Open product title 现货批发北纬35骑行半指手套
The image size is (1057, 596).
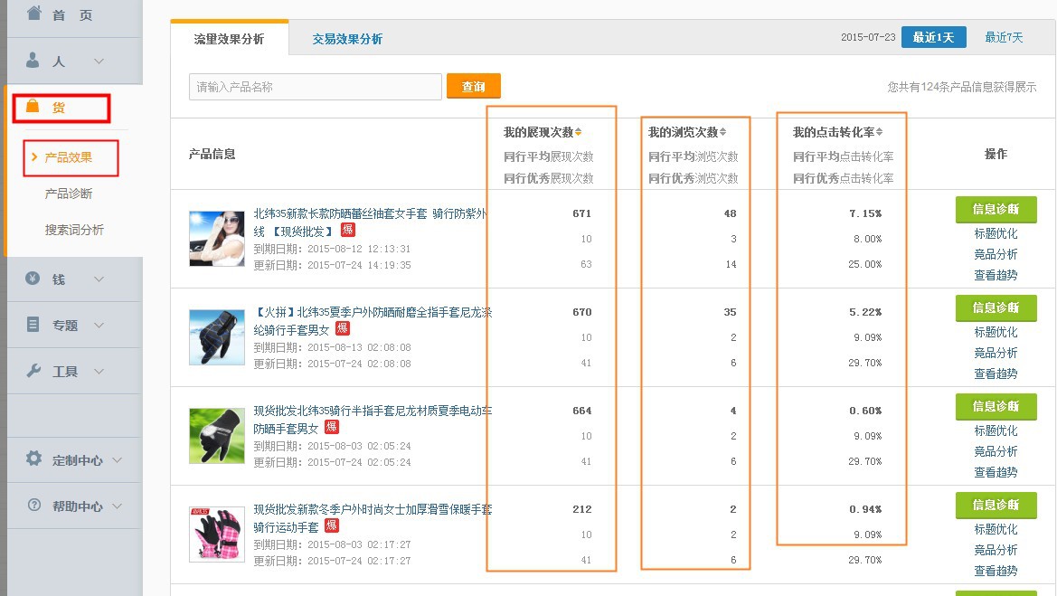[x=373, y=419]
